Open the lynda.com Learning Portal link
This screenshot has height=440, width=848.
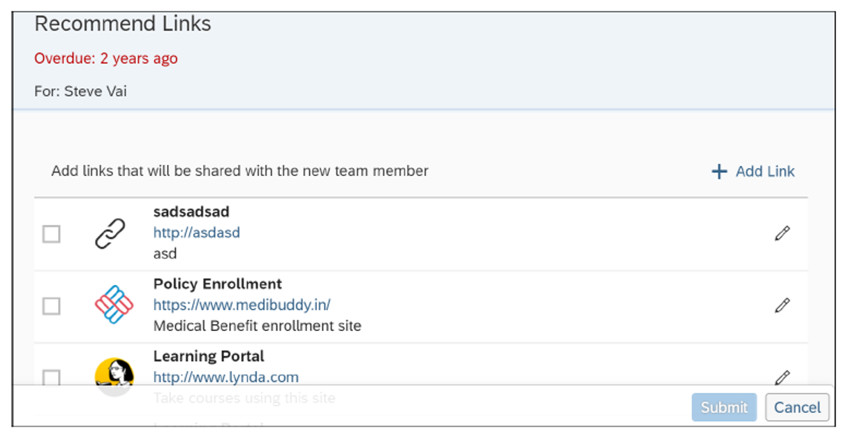(x=225, y=376)
